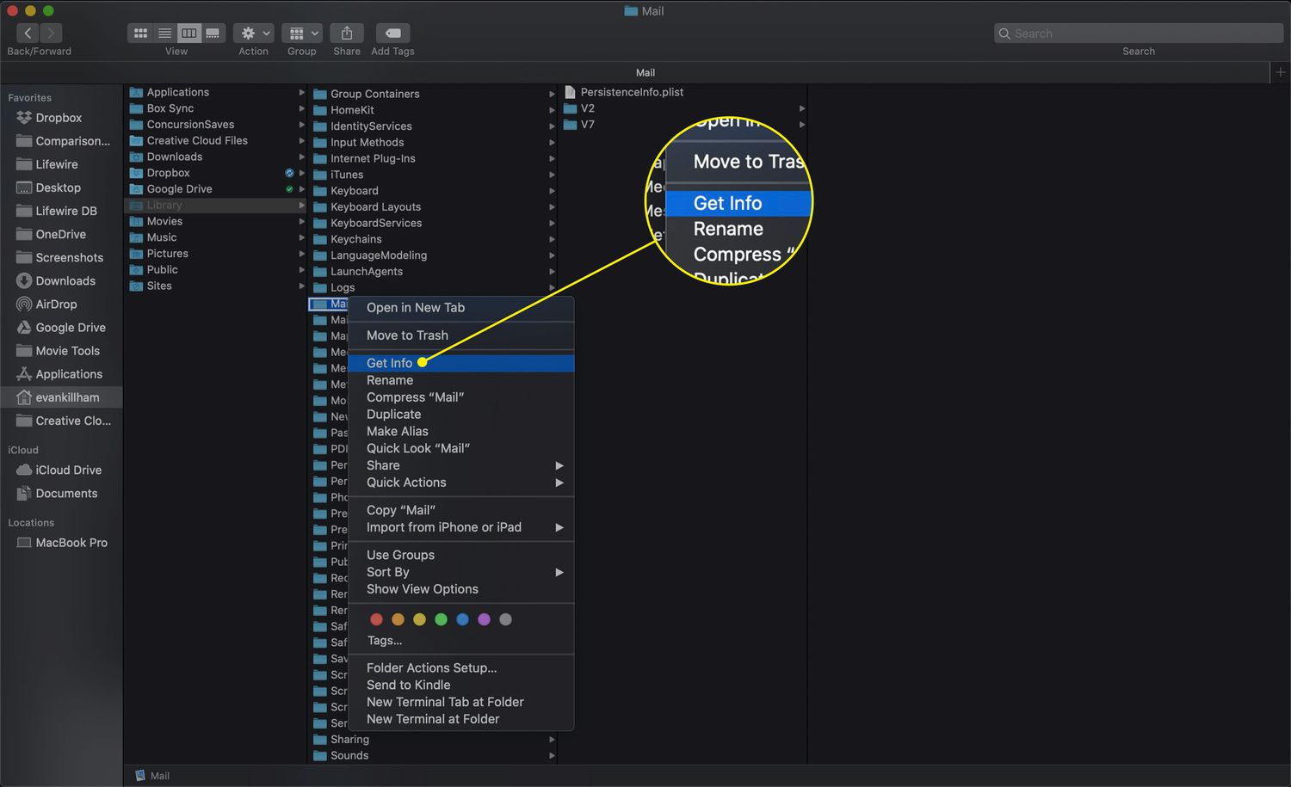1291x787 pixels.
Task: Apply the purple tag color
Action: pos(484,619)
